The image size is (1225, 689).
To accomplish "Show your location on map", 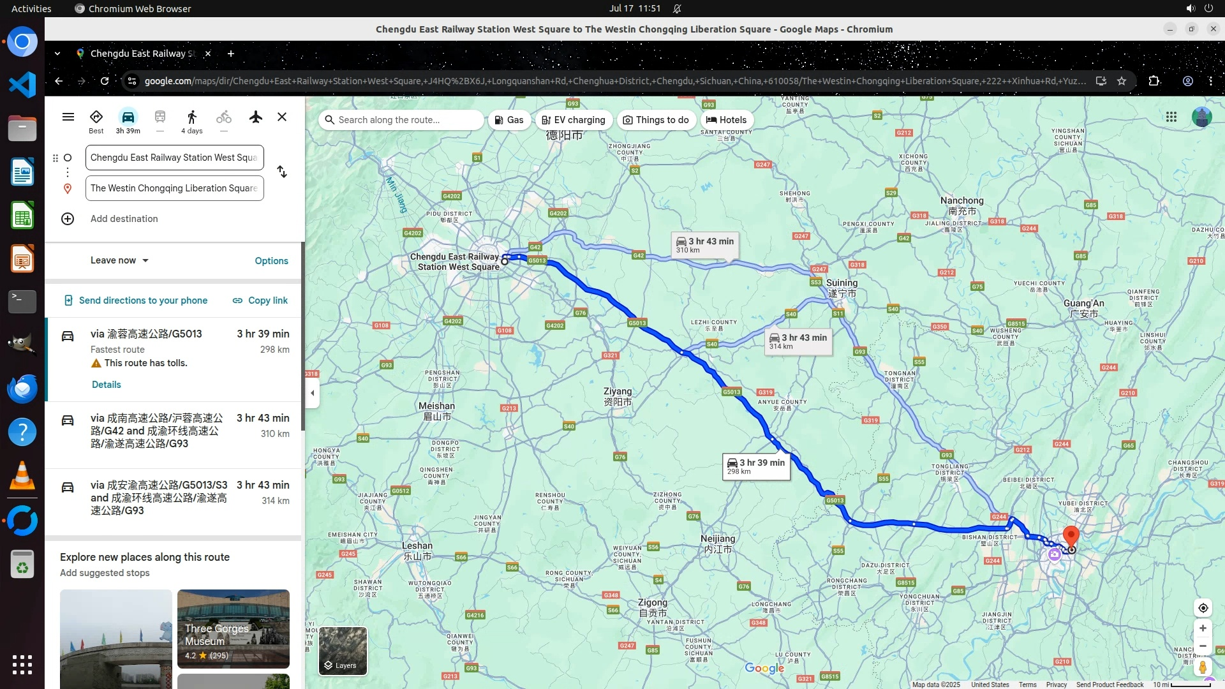I will [1203, 608].
